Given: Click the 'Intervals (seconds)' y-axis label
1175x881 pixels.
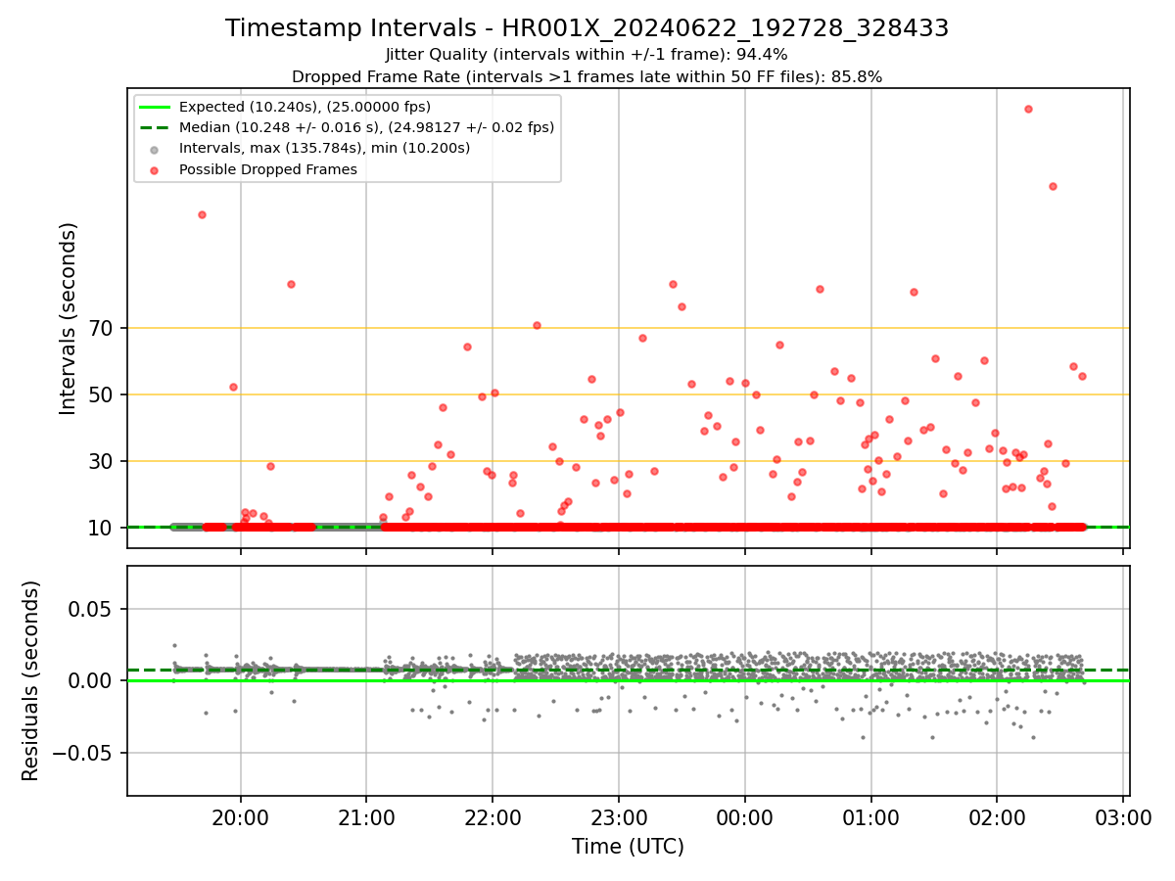Looking at the screenshot, I should [69, 318].
